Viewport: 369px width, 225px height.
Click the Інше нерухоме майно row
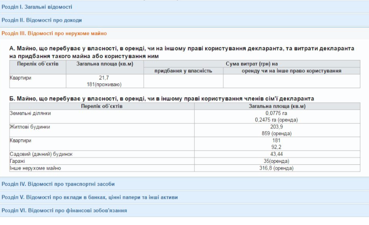tap(35, 168)
